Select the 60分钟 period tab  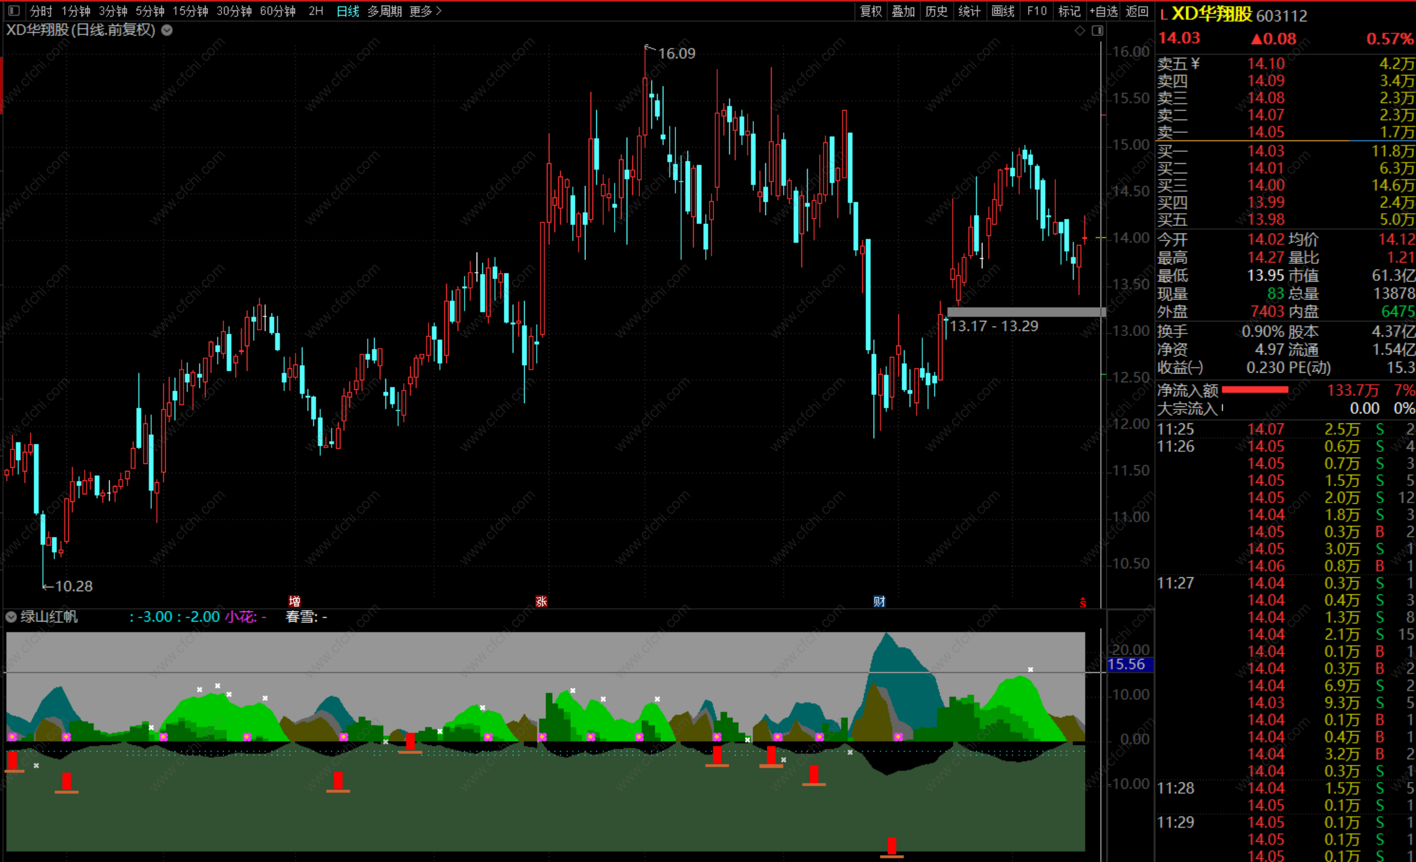tap(277, 11)
